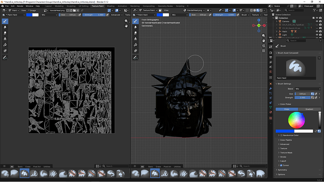The image size is (324, 182).
Task: Filter image editor brushes by Pixel Art
Action: coord(37,167)
